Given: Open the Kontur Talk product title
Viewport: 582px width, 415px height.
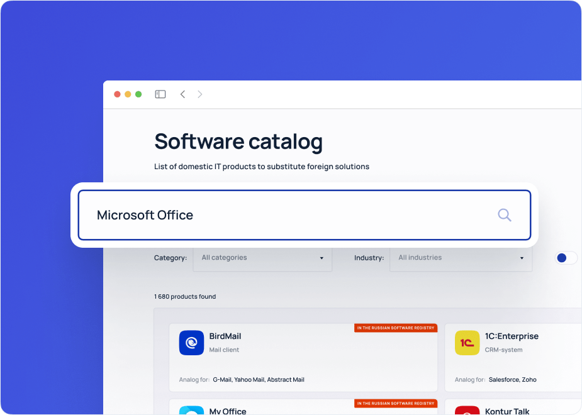Looking at the screenshot, I should pyautogui.click(x=507, y=411).
